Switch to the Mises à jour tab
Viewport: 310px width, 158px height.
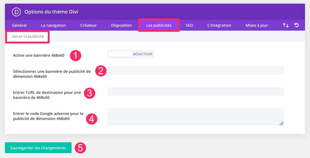click(x=257, y=25)
